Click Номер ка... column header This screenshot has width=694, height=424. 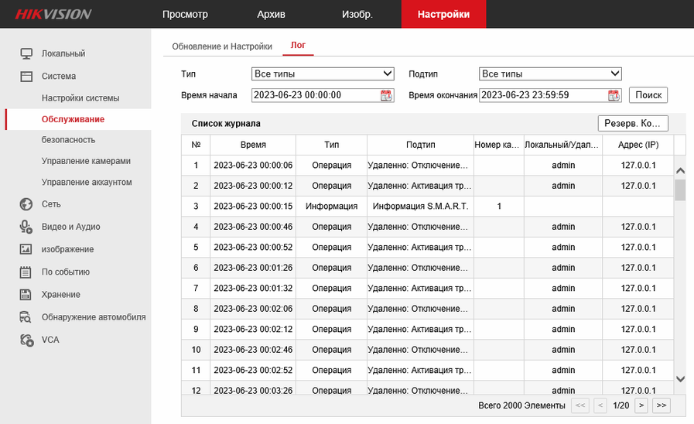499,145
